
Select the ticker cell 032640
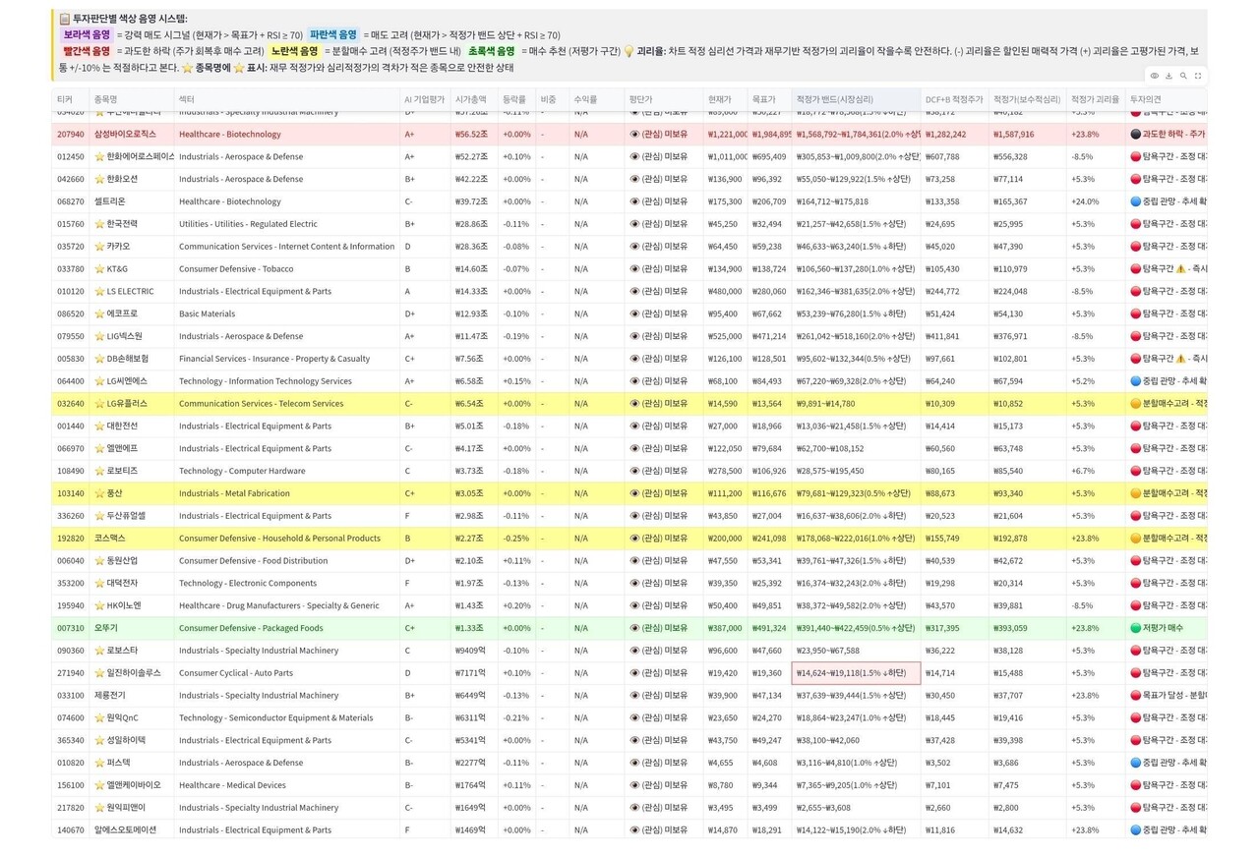pos(71,404)
